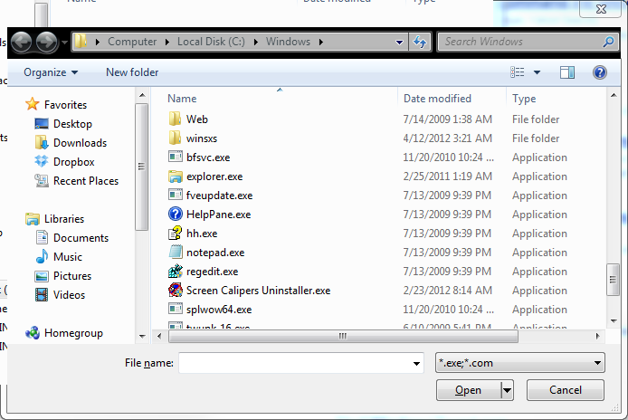Open recent locations arrow beside Forward button
This screenshot has height=420, width=628.
(64, 42)
